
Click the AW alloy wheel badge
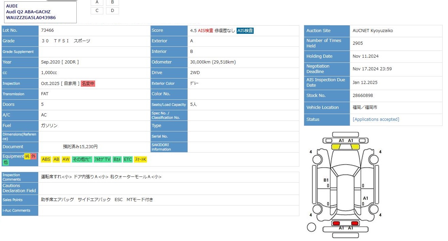pyautogui.click(x=66, y=159)
